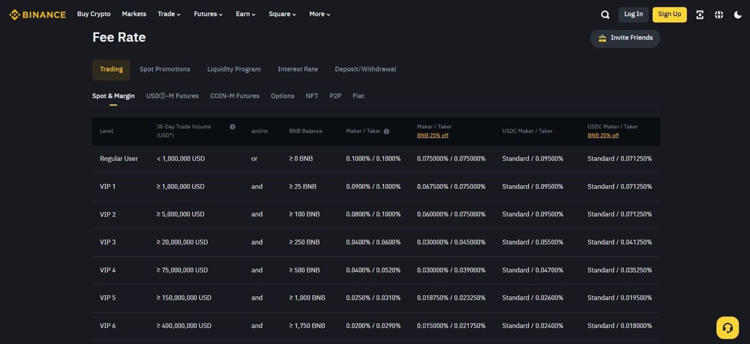750x344 pixels.
Task: Open the language globe icon
Action: tap(719, 15)
